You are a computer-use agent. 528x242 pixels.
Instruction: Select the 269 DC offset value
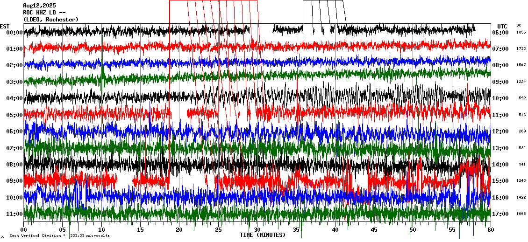coord(522,131)
